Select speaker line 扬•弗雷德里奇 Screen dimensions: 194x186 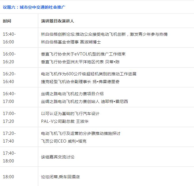coord(80,82)
